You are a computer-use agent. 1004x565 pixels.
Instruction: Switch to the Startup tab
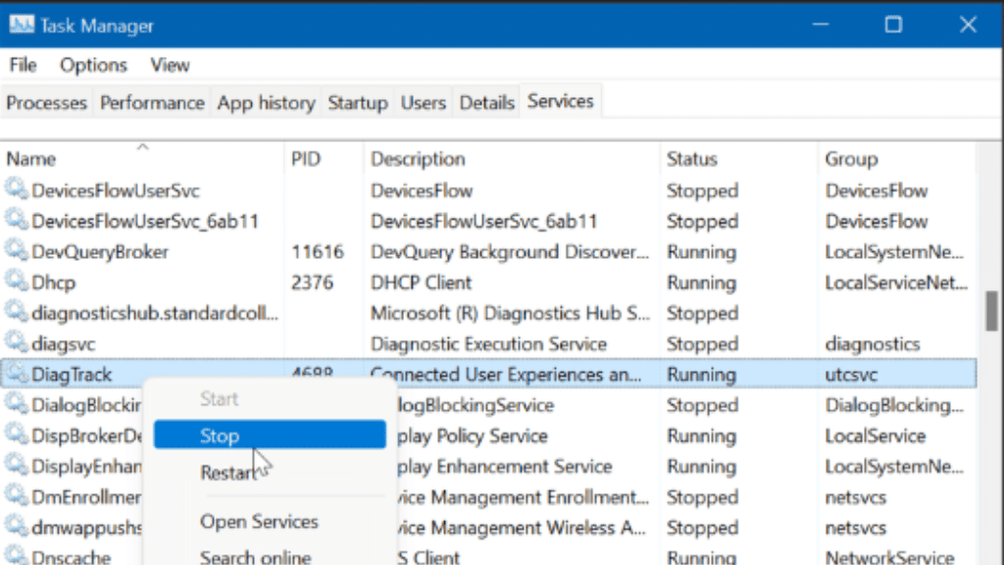[x=357, y=102]
